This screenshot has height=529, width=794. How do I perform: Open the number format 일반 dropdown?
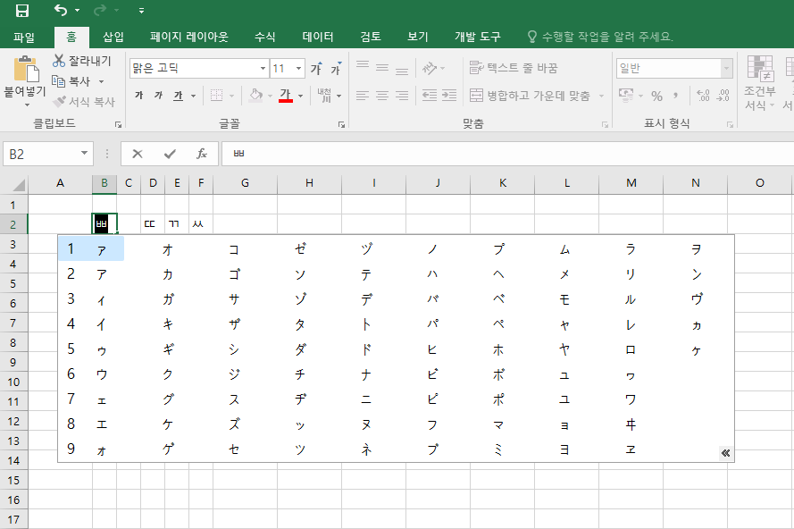[727, 69]
